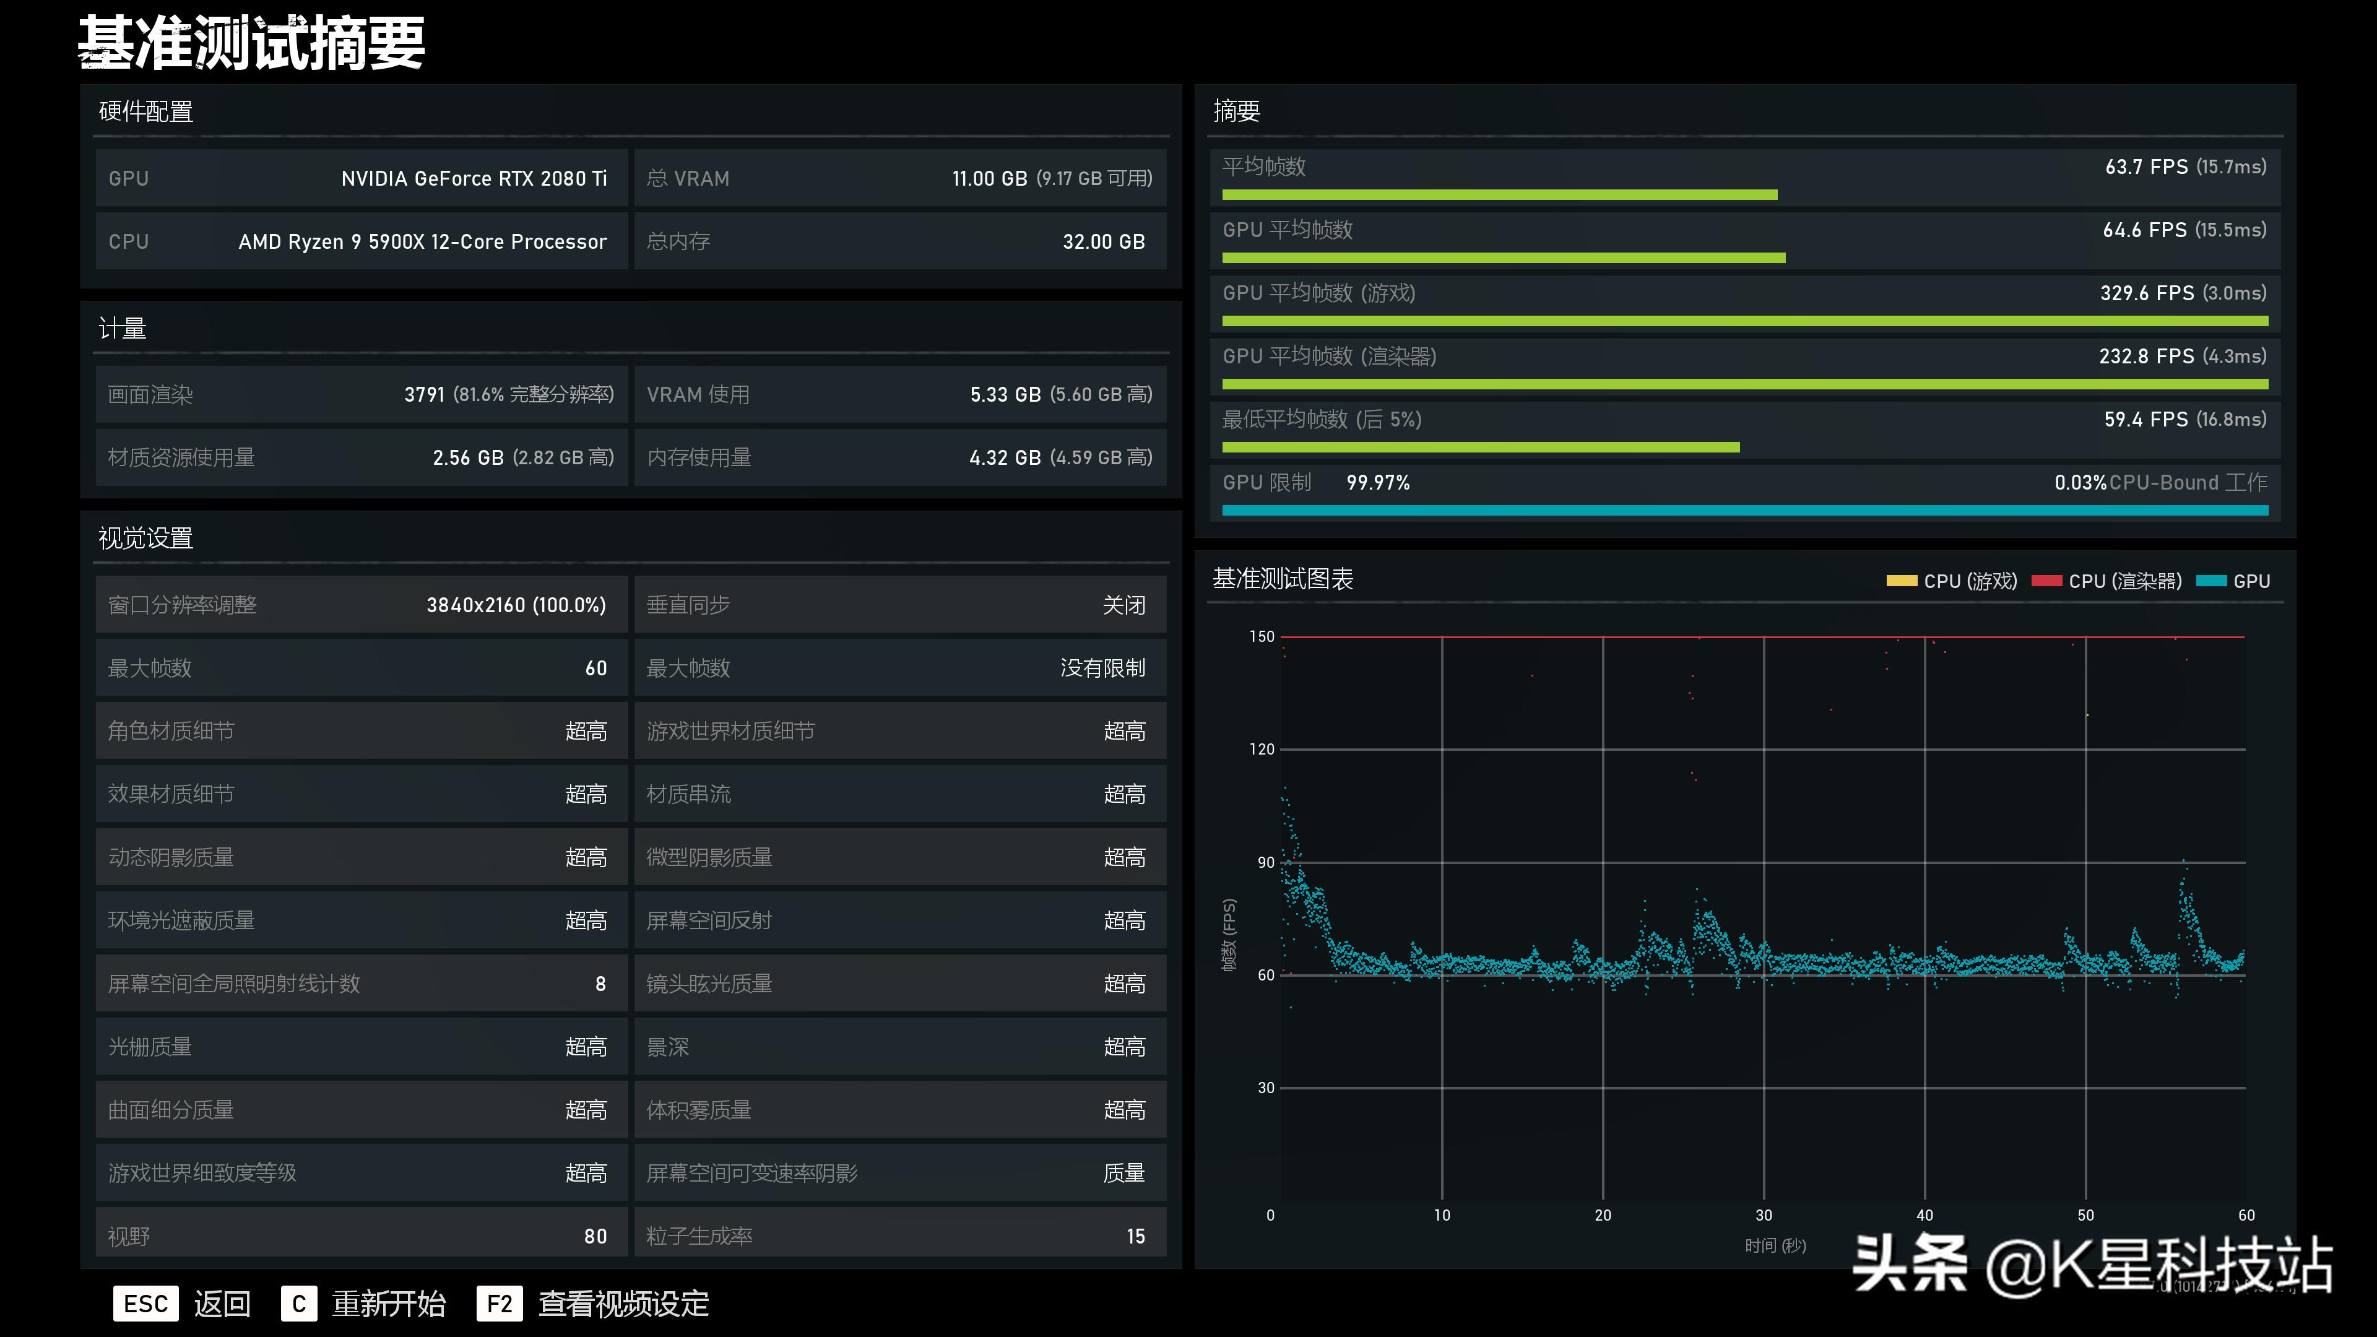Click the GPU NVIDIA GeForce RTX 2080 Ti row
2377x1337 pixels.
click(361, 178)
